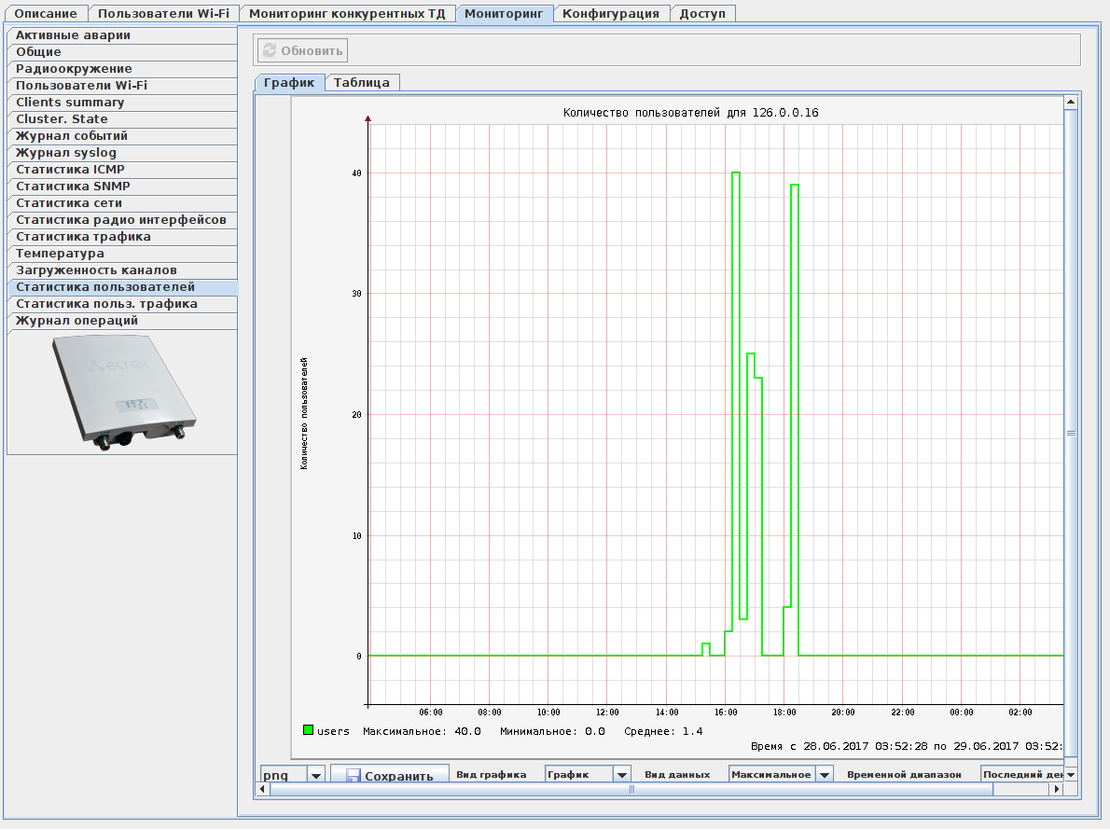Viewport: 1110px width, 830px height.
Task: Click the green users legend swatch
Action: [x=308, y=731]
